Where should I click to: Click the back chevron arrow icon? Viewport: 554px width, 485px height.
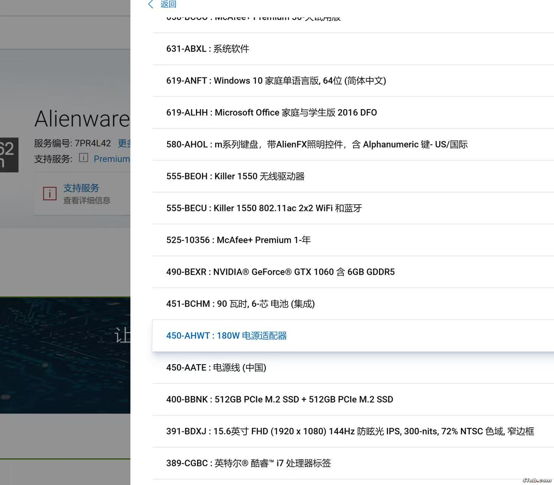pyautogui.click(x=150, y=4)
